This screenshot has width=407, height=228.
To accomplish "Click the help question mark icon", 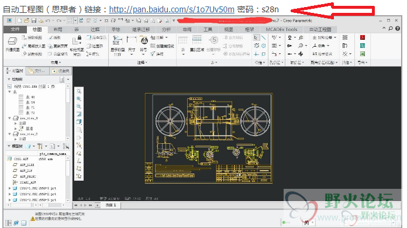I will tap(398, 29).
